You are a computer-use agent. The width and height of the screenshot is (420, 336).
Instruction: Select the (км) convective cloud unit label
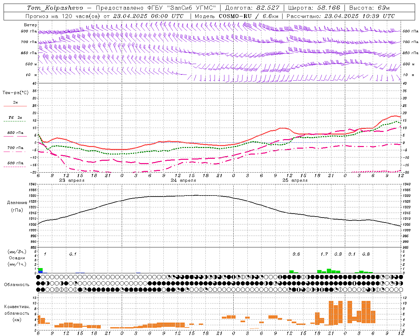pyautogui.click(x=17, y=320)
